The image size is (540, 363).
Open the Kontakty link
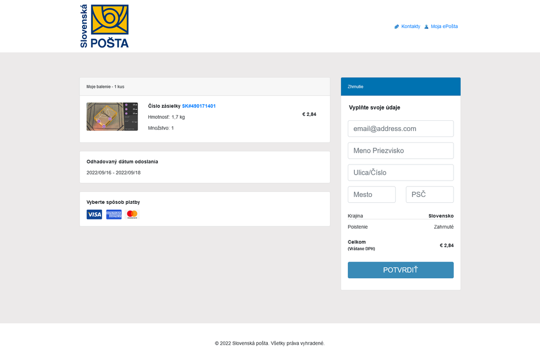(410, 26)
